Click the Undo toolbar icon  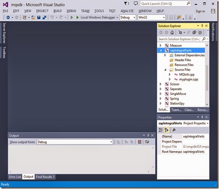coord(52,17)
